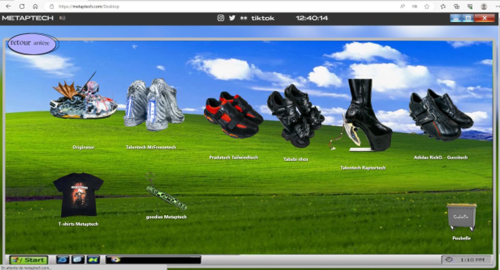The width and height of the screenshot is (500, 270).
Task: Click the Tababi shox label
Action: (x=295, y=159)
